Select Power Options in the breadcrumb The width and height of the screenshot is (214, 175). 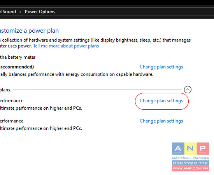[40, 12]
